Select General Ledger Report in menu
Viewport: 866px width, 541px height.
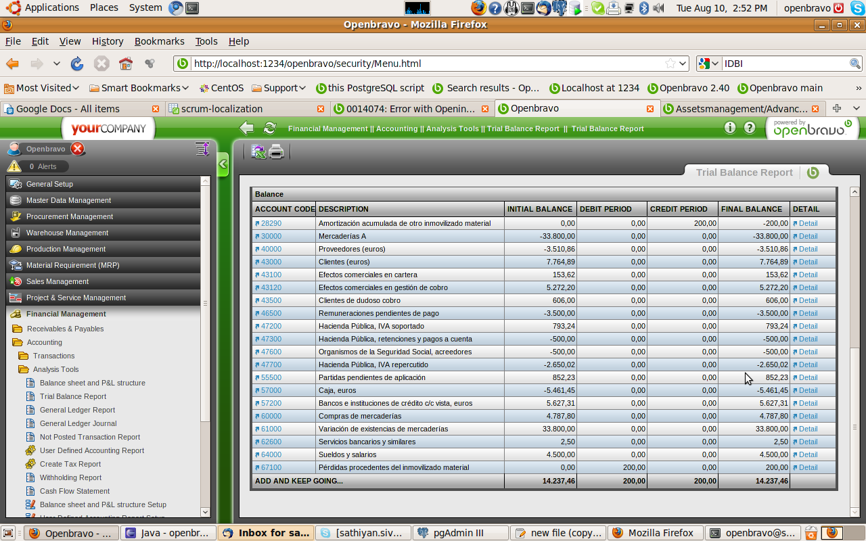click(77, 410)
